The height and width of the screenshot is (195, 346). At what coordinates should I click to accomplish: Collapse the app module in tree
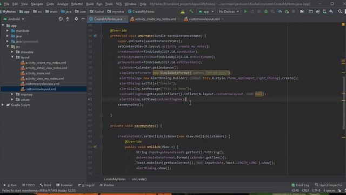3,25
